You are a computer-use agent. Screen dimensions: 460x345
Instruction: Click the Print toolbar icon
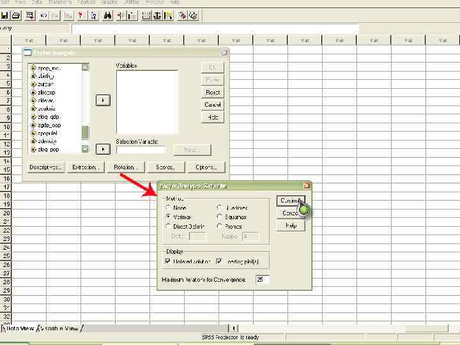point(17,15)
